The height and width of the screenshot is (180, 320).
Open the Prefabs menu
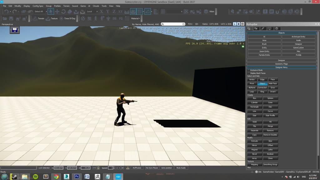[57, 6]
